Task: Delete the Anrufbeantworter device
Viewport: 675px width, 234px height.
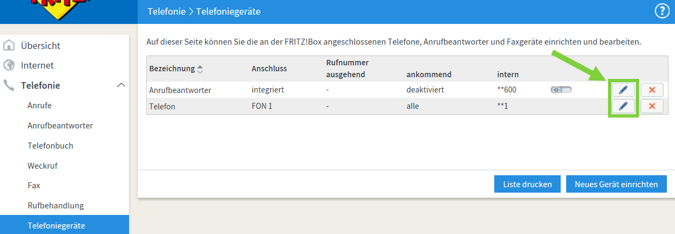Action: (x=652, y=90)
